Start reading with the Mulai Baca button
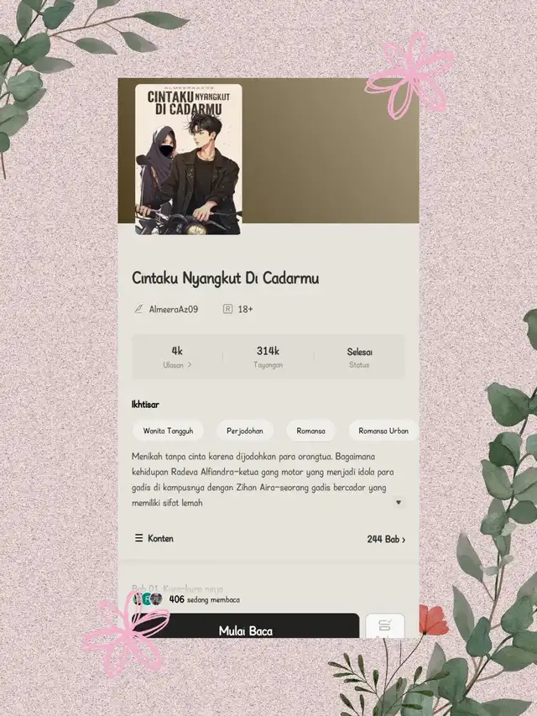The width and height of the screenshot is (537, 716). click(246, 625)
